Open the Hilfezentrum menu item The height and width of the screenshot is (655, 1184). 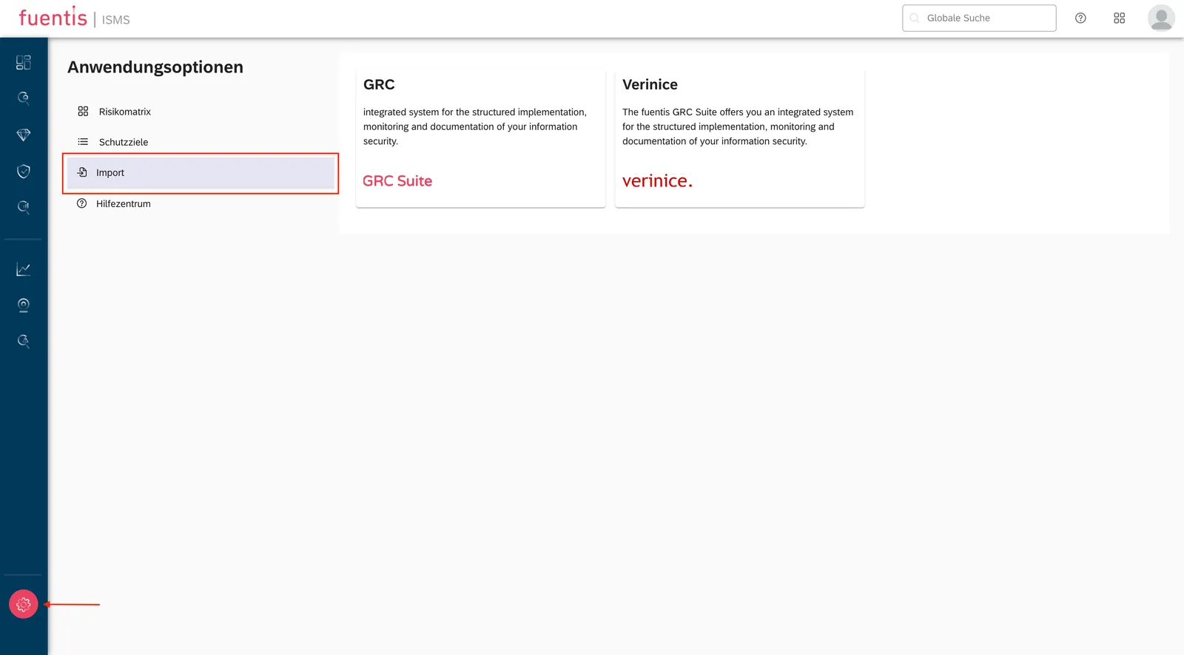point(201,204)
